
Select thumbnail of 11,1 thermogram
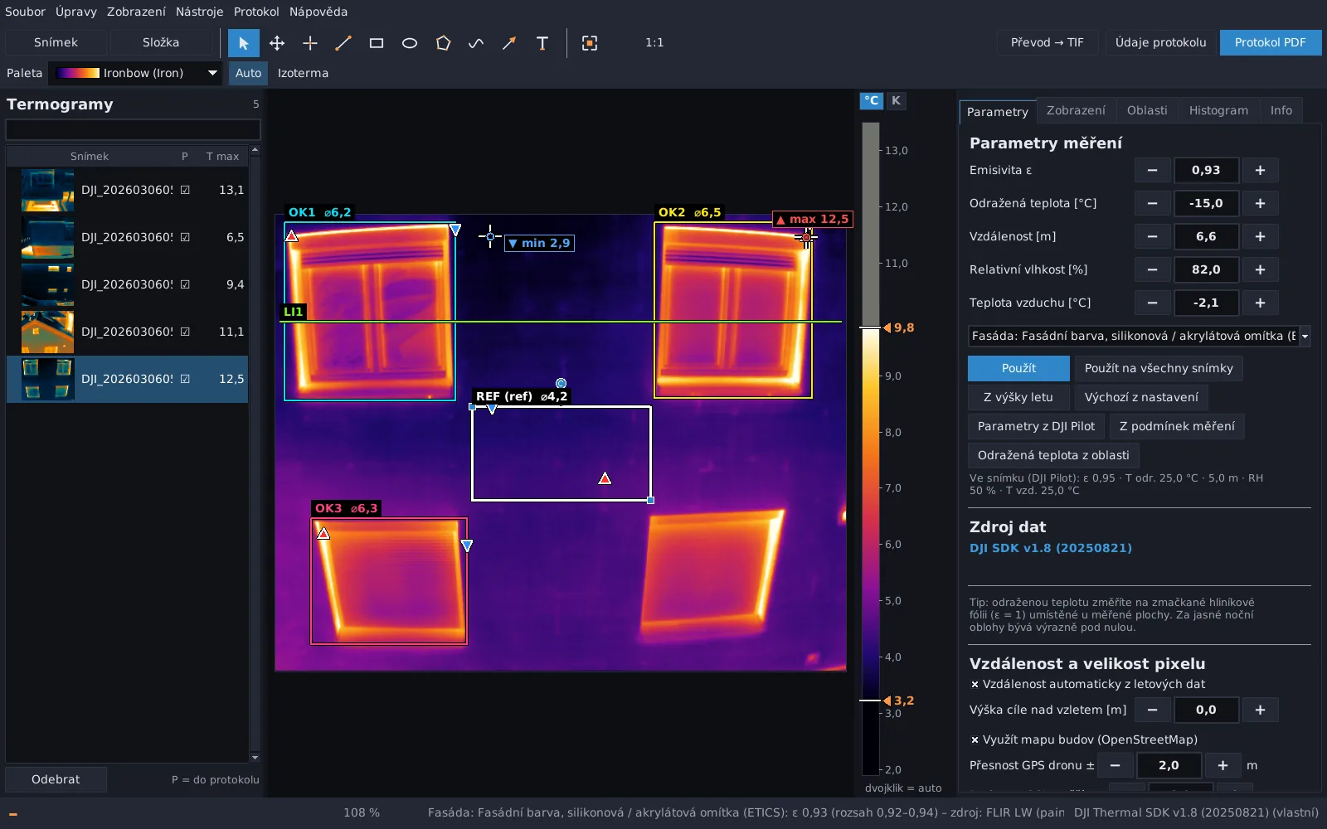(x=47, y=332)
